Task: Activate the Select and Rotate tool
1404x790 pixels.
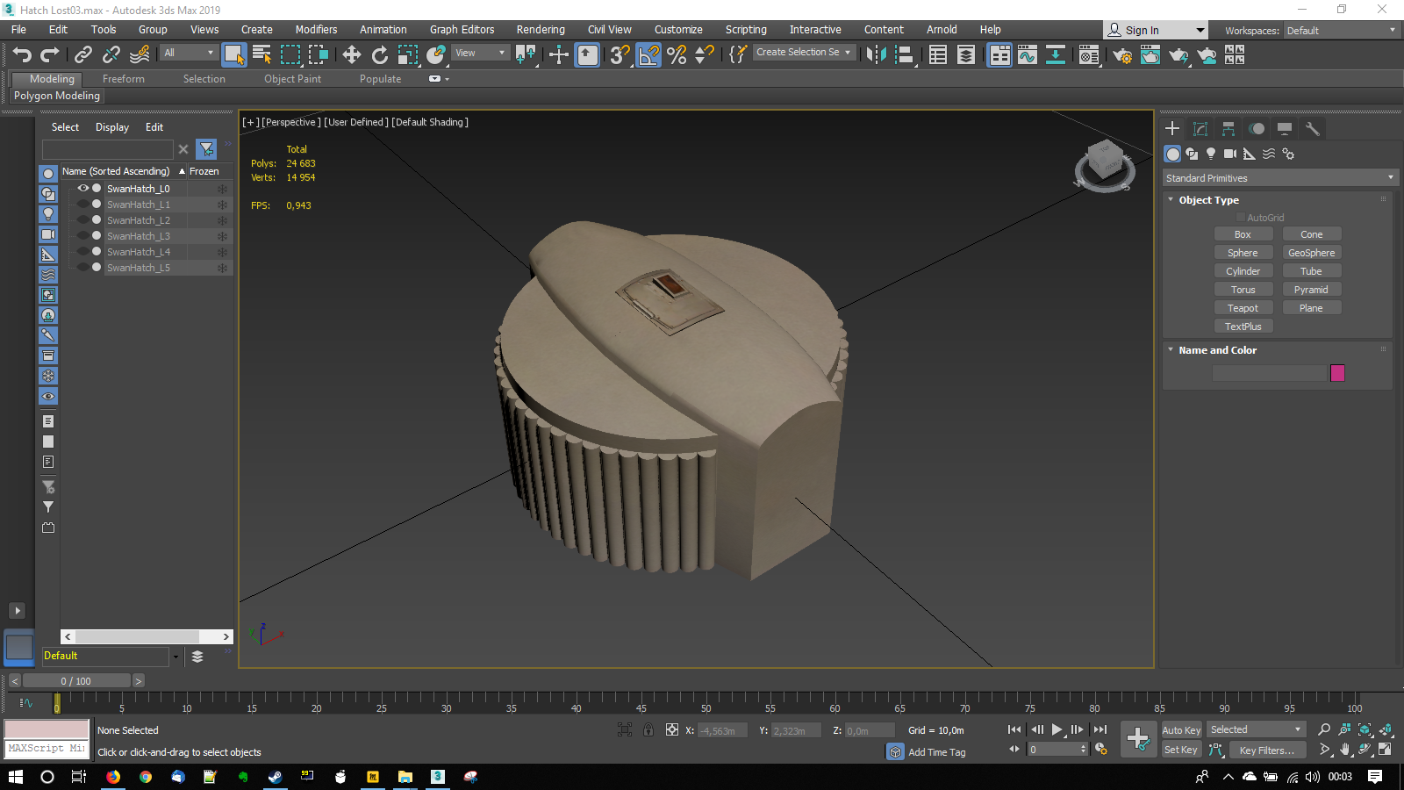Action: [379, 54]
